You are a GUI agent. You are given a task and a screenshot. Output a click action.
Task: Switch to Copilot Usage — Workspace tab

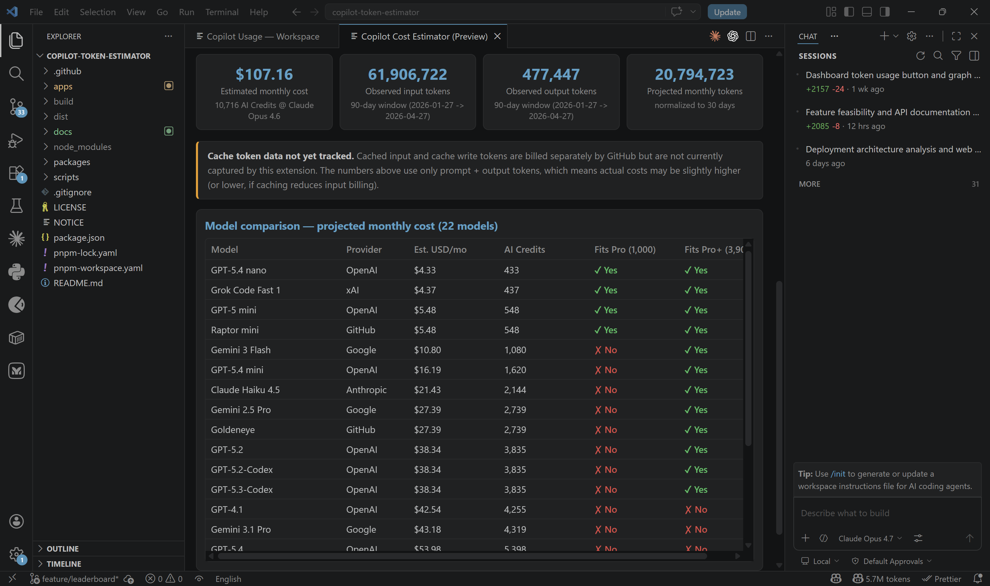pos(262,36)
